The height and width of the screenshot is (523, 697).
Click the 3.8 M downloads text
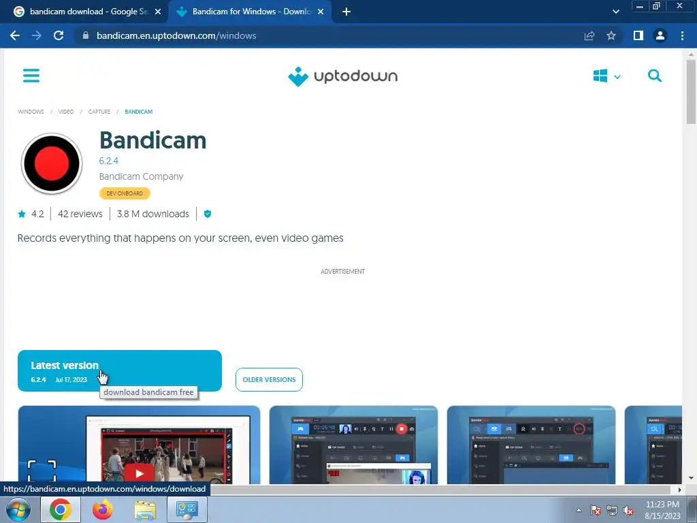[153, 214]
